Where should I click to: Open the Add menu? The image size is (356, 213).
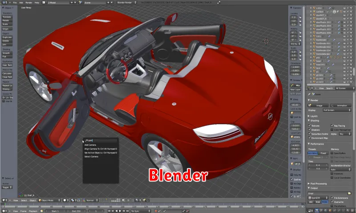21,3
